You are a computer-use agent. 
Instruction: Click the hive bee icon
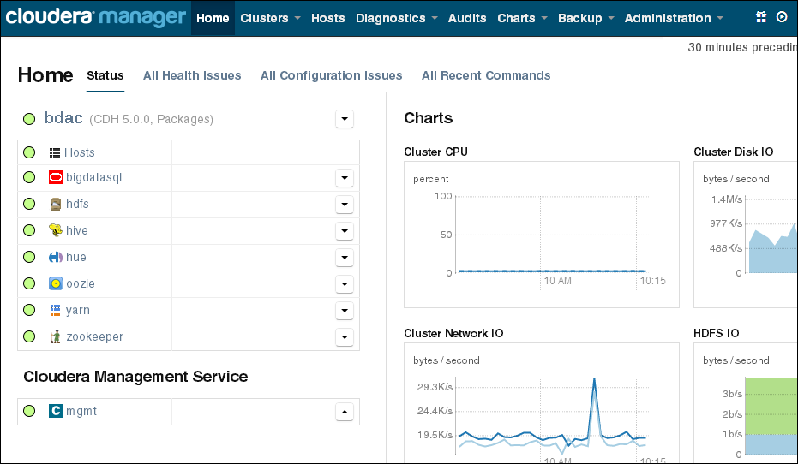[56, 230]
